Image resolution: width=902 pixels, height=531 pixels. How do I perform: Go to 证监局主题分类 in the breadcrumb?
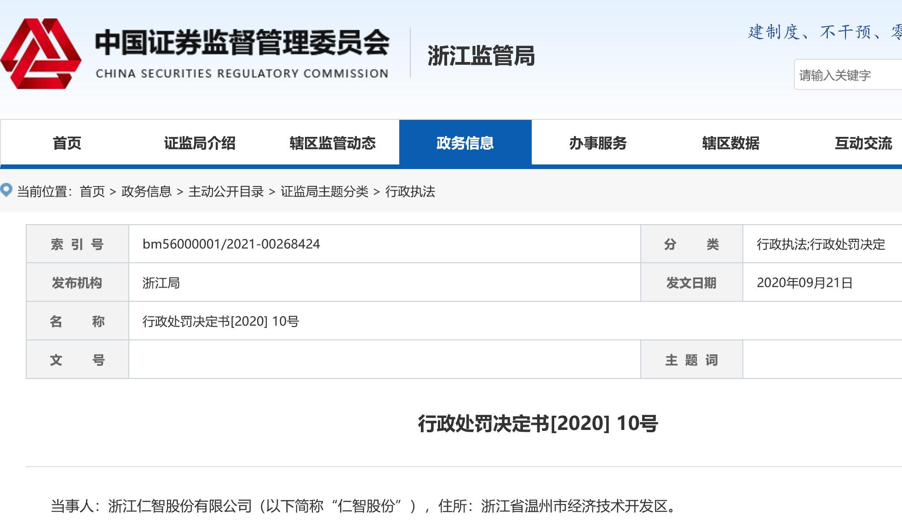coord(325,192)
